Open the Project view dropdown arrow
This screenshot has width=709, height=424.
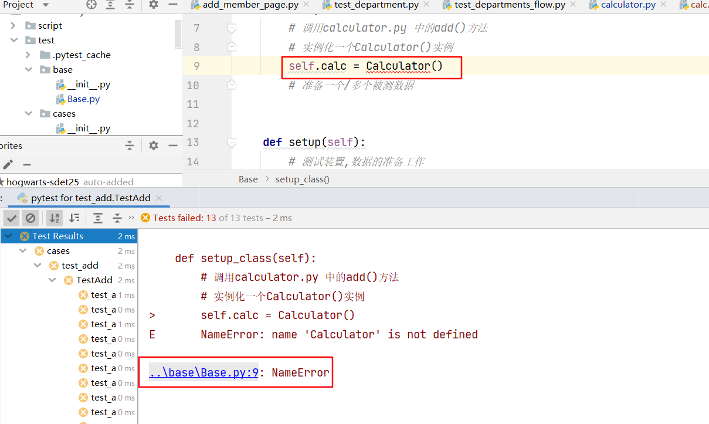46,5
